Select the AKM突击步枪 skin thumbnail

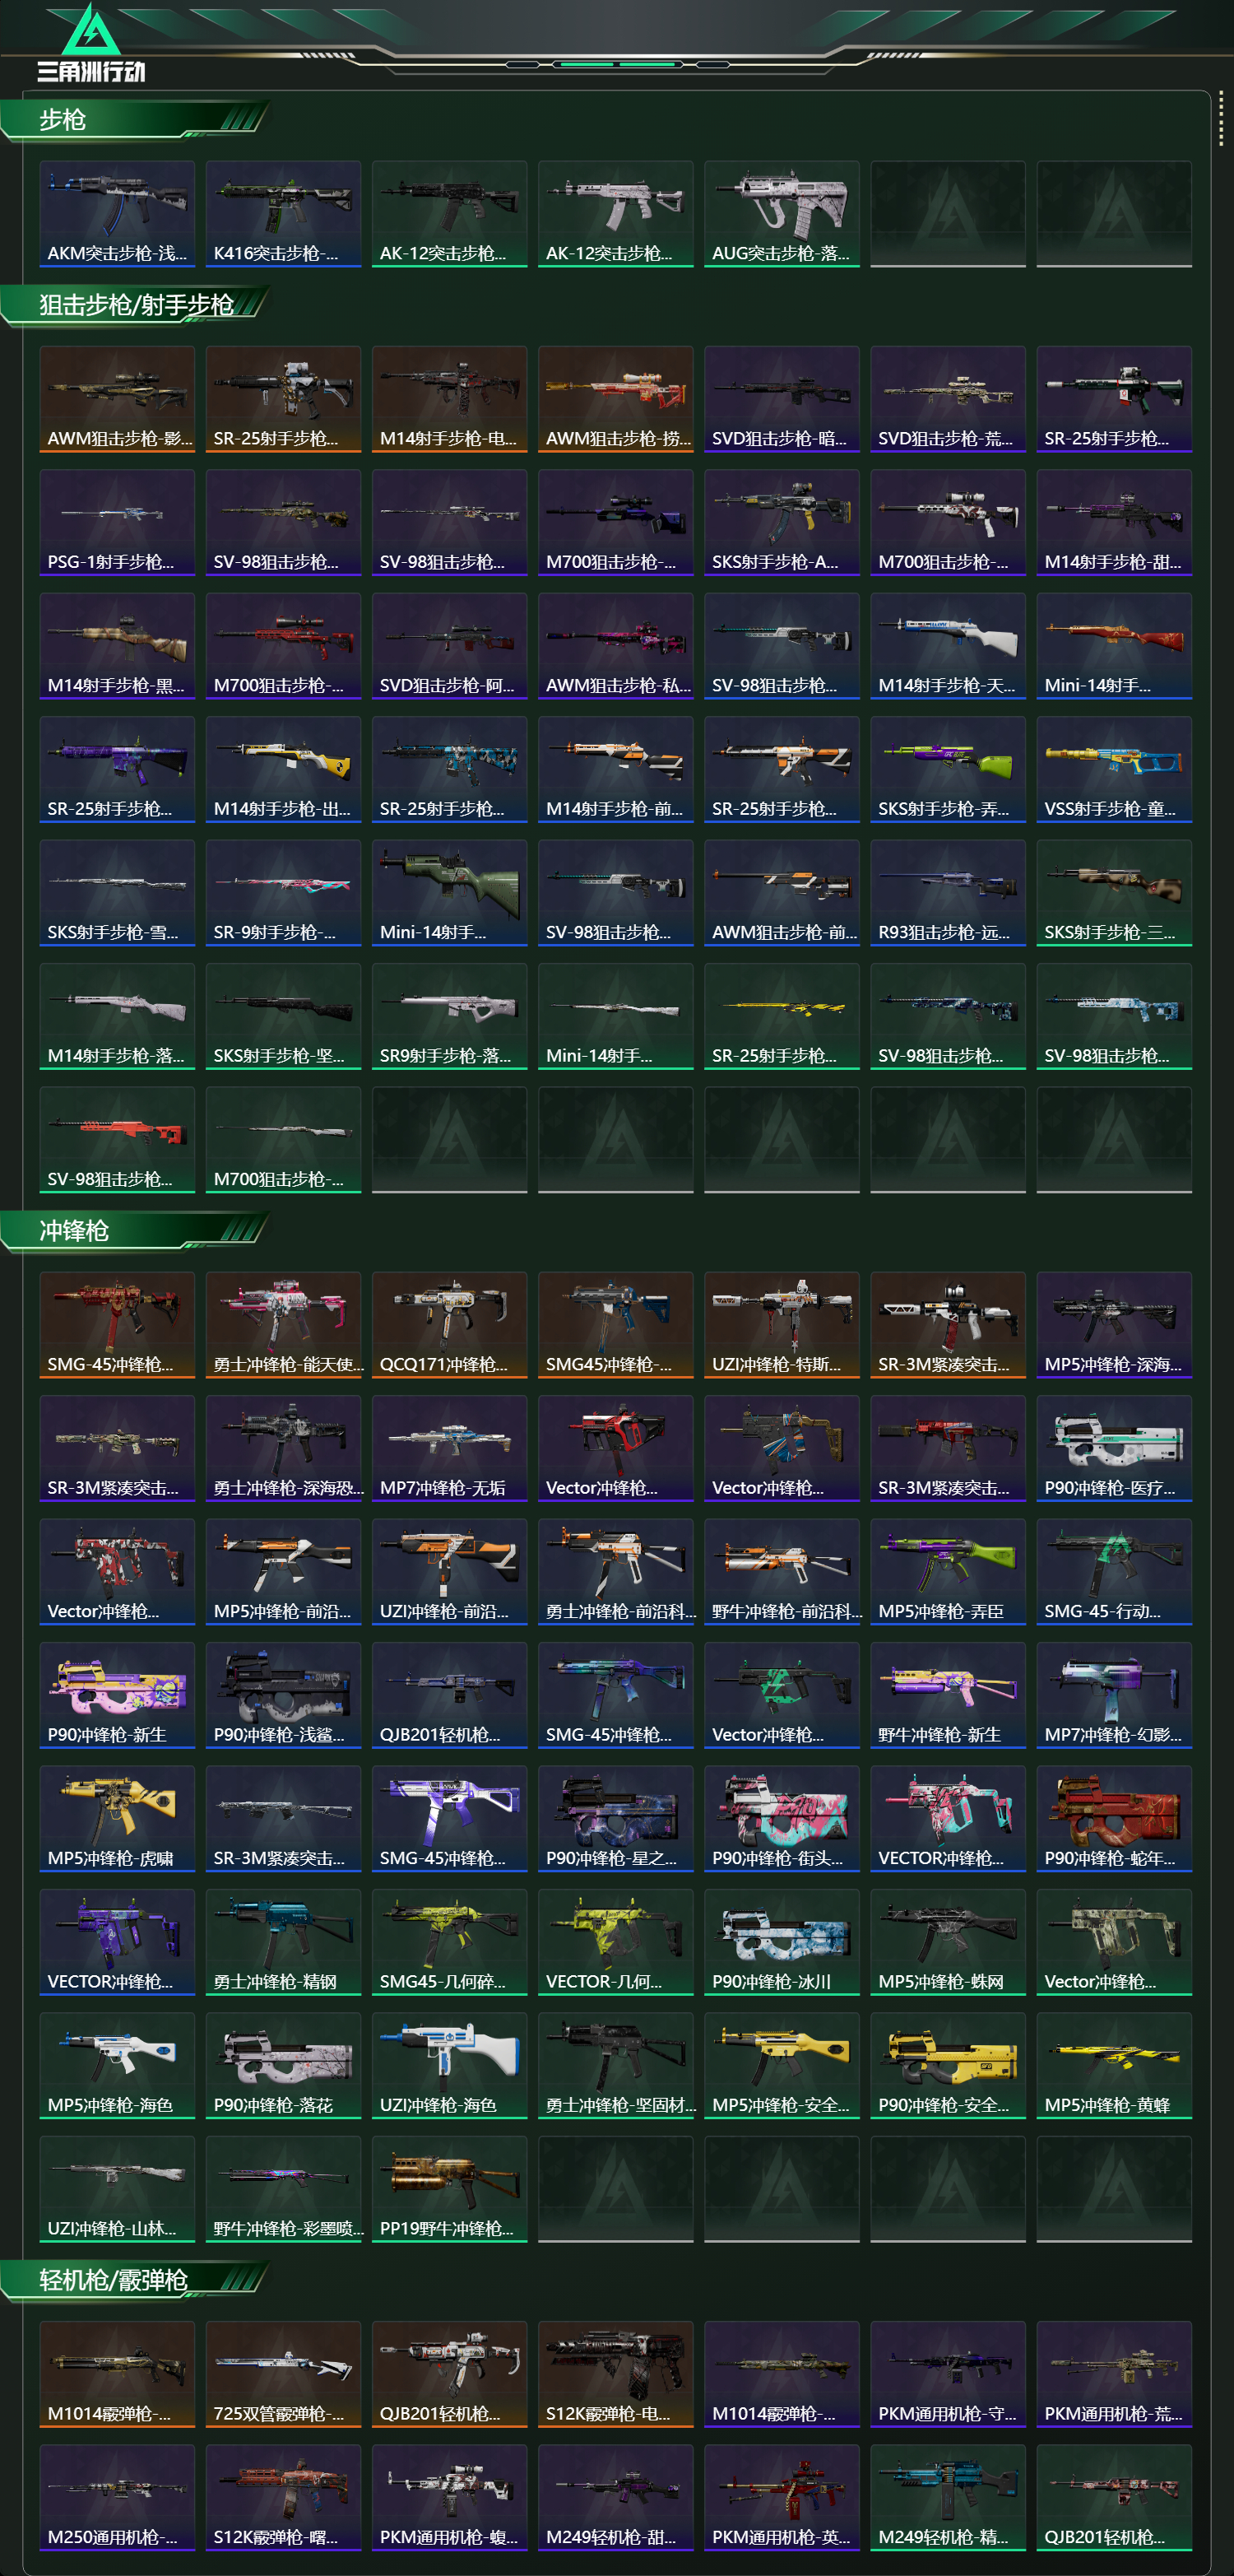(117, 214)
